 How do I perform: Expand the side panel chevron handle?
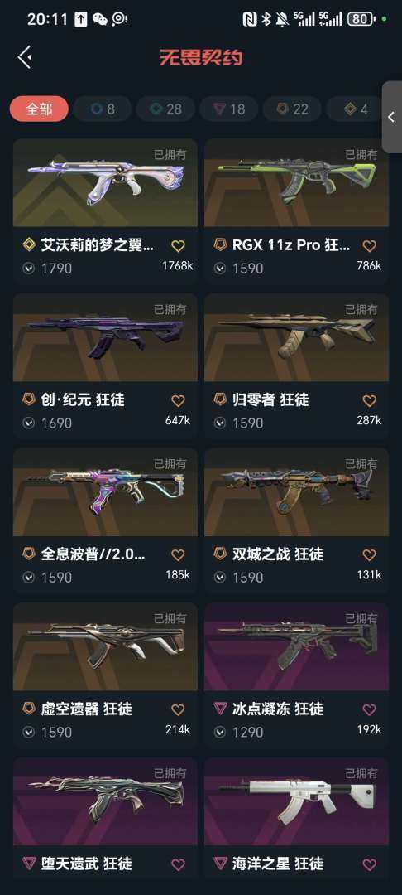point(391,117)
